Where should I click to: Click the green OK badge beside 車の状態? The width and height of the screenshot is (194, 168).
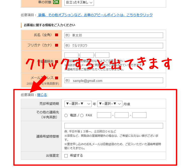click(56, 2)
